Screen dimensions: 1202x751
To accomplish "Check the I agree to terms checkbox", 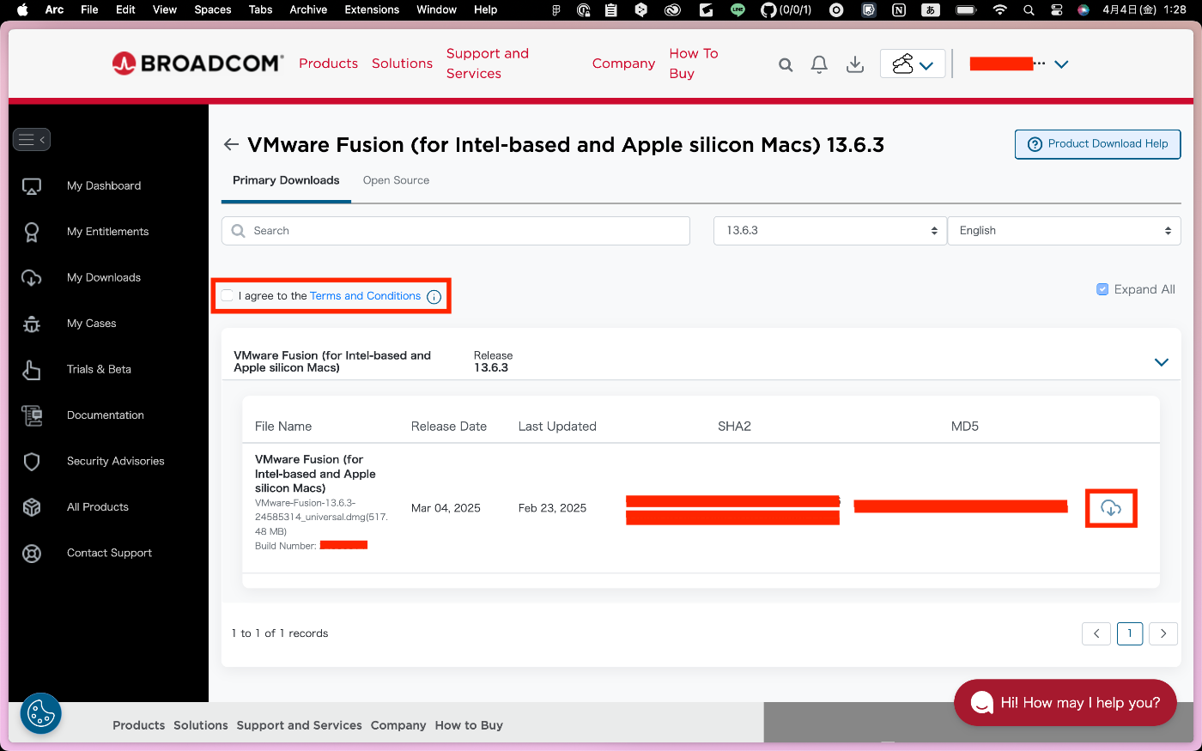I will [x=228, y=296].
